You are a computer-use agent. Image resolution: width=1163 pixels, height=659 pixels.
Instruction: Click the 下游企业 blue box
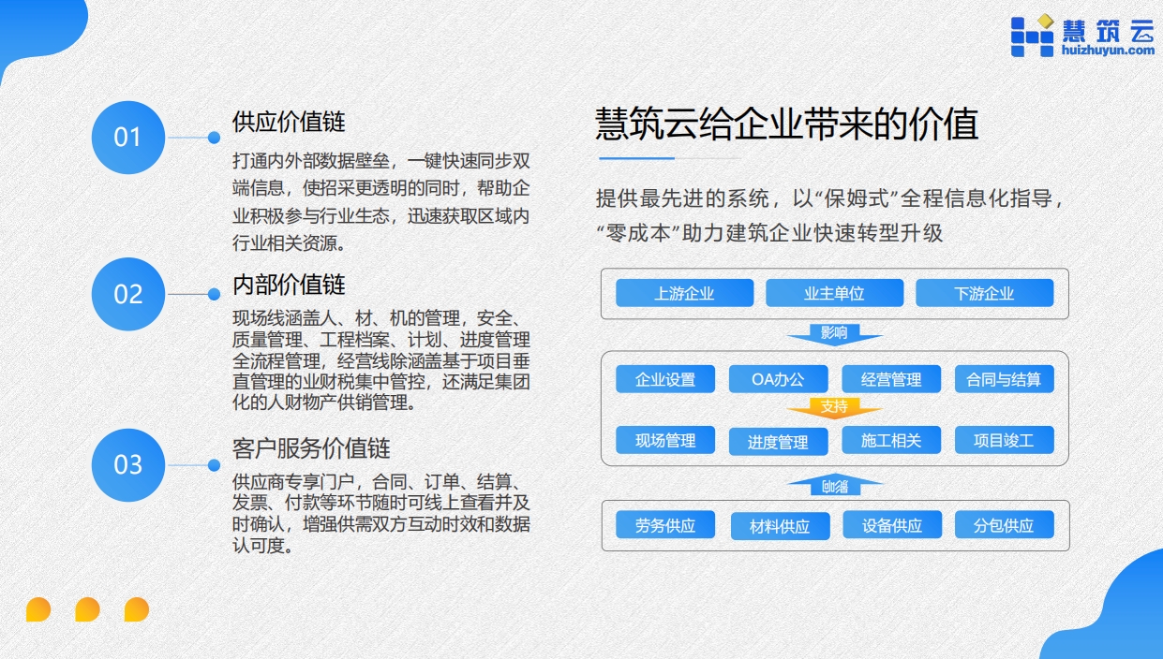984,293
